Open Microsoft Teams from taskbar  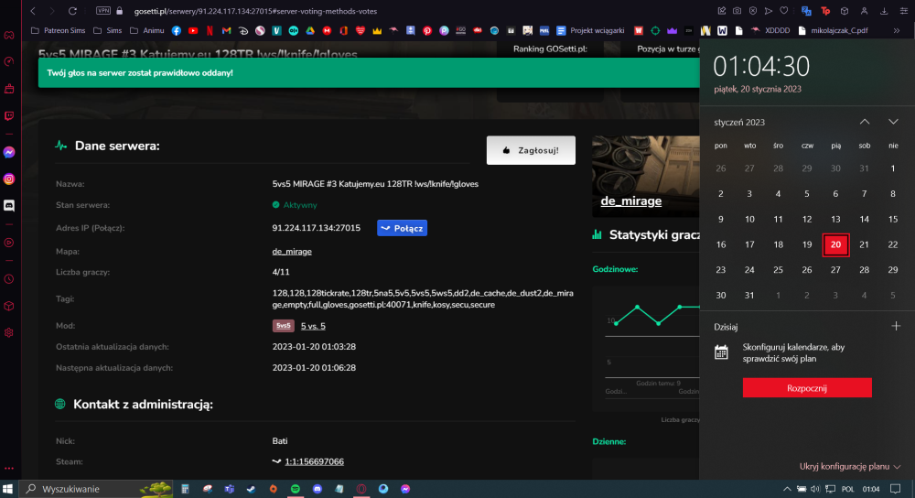coord(230,489)
